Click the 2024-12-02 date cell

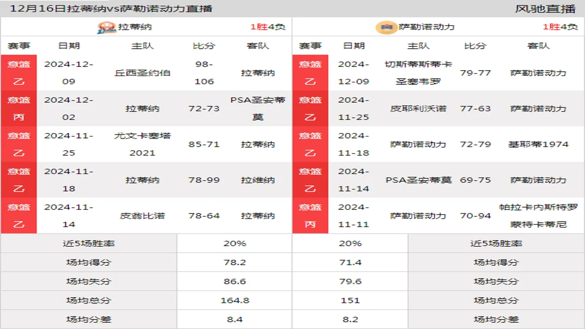69,109
